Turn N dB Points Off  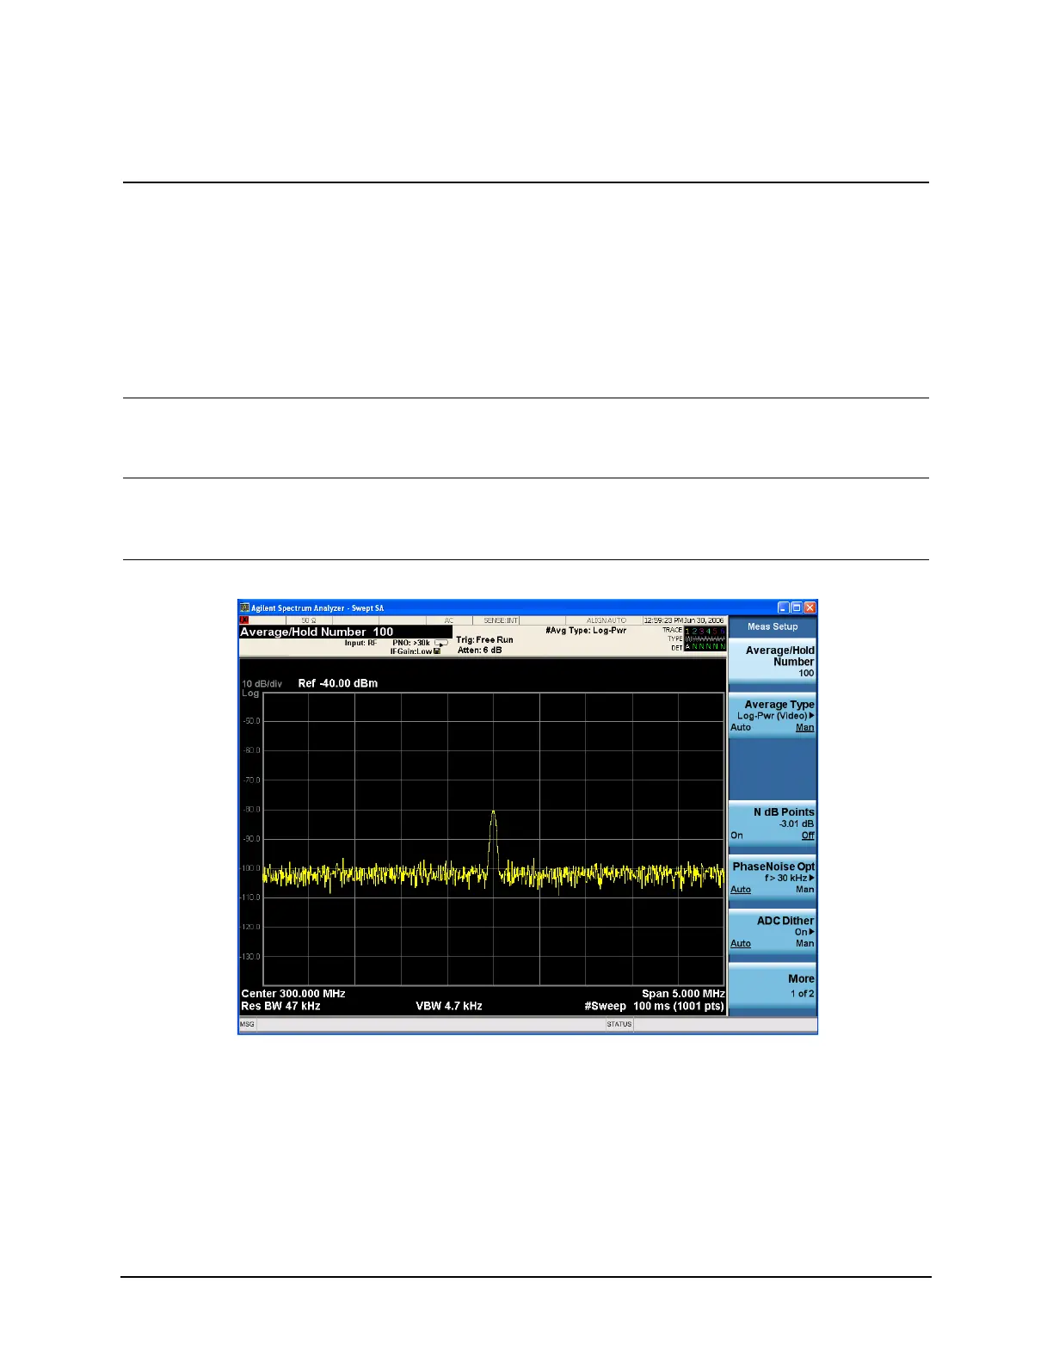pyautogui.click(x=808, y=836)
